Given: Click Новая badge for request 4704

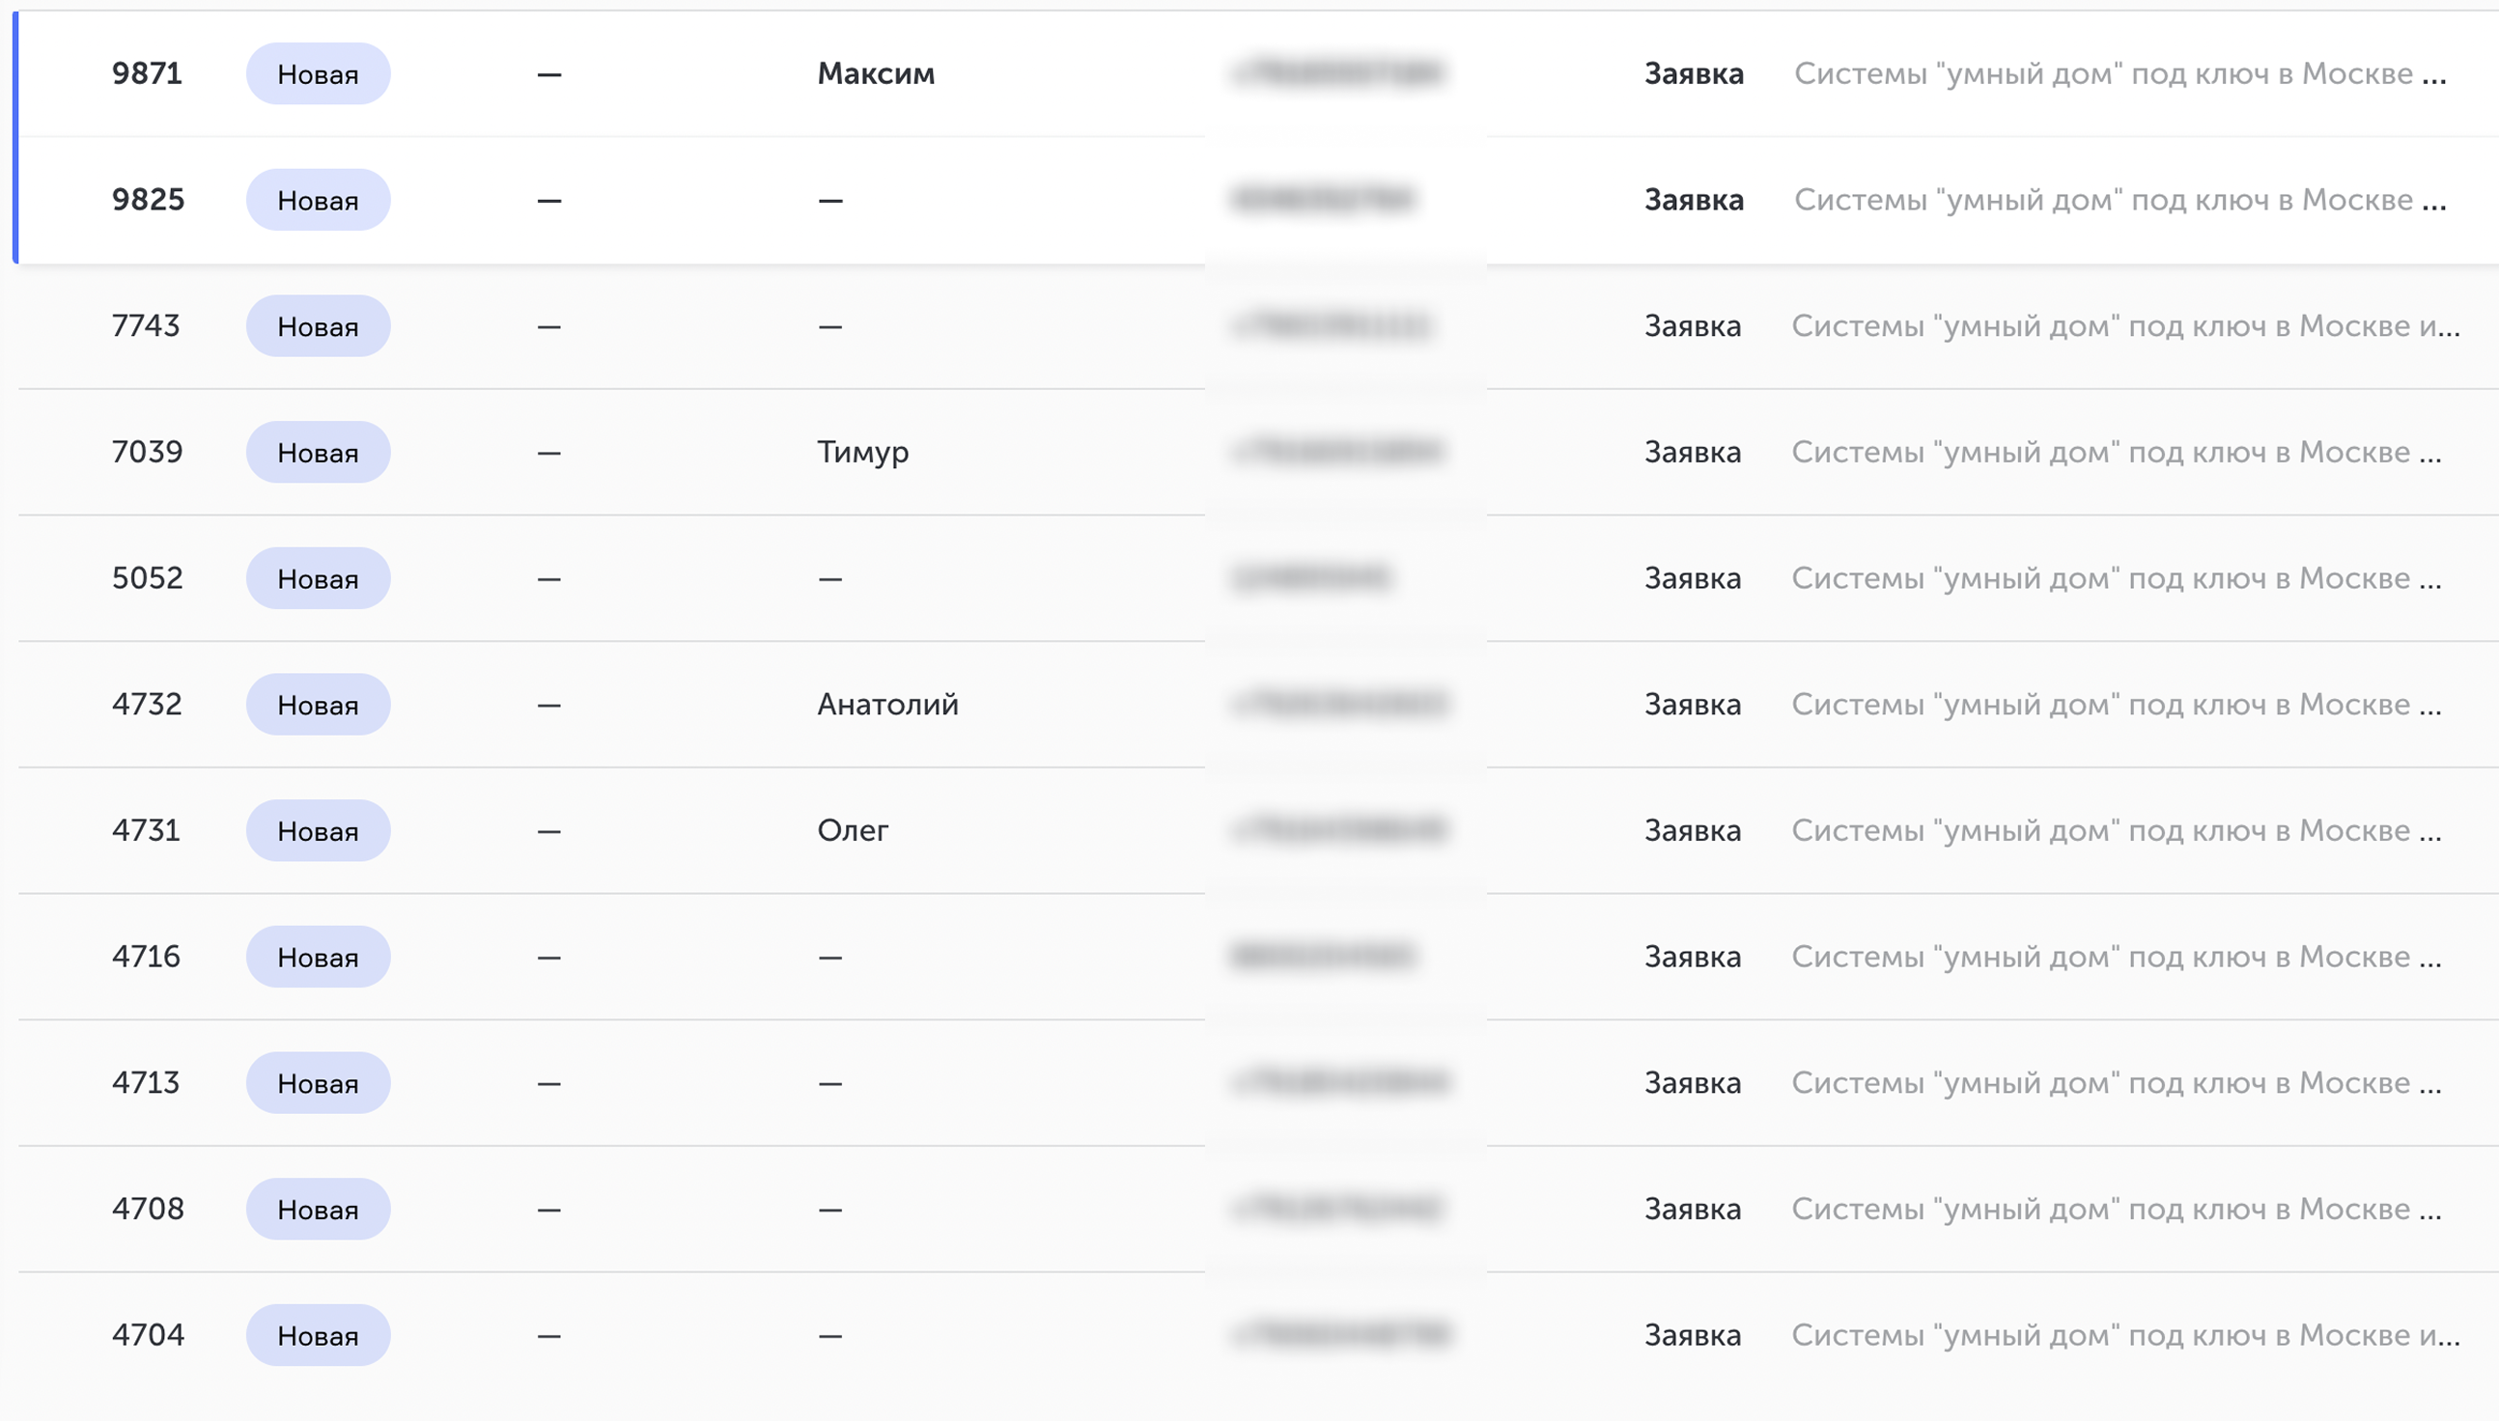Looking at the screenshot, I should (319, 1335).
